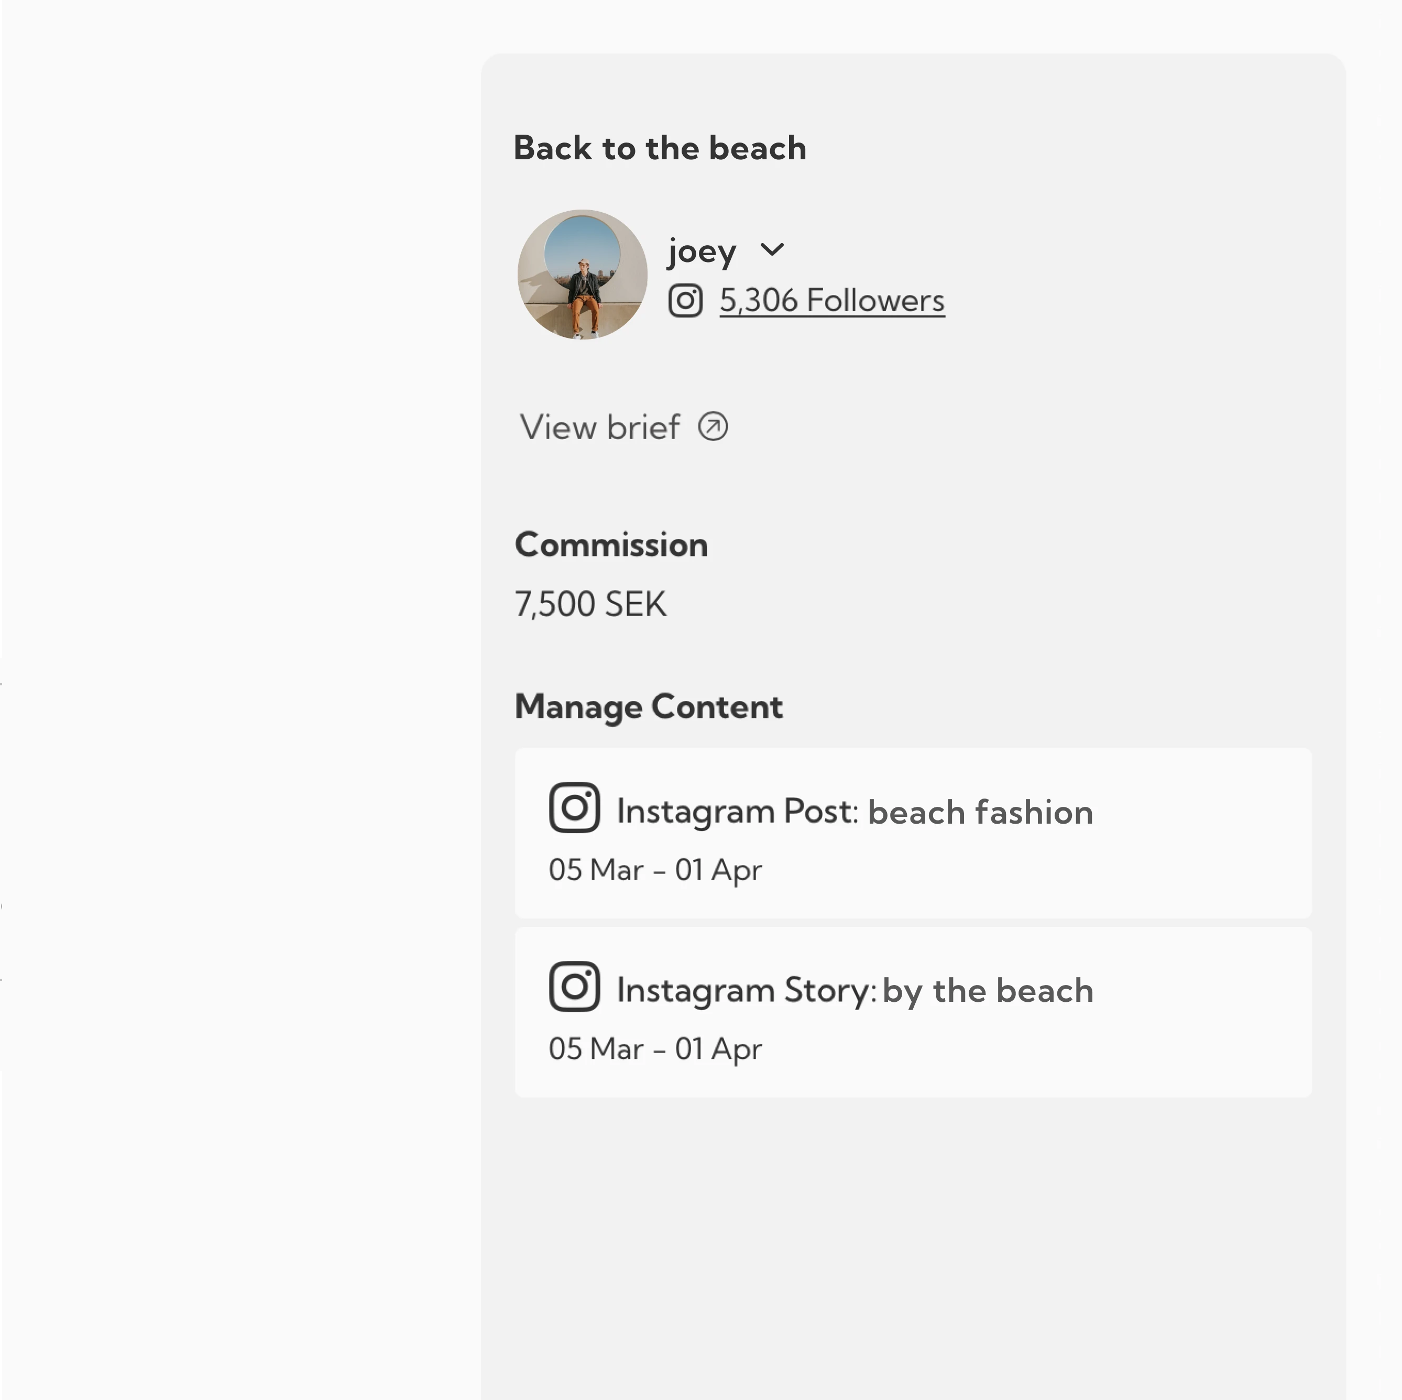The image size is (1402, 1400).
Task: Click the Instagram icon beside follower count
Action: pos(685,300)
